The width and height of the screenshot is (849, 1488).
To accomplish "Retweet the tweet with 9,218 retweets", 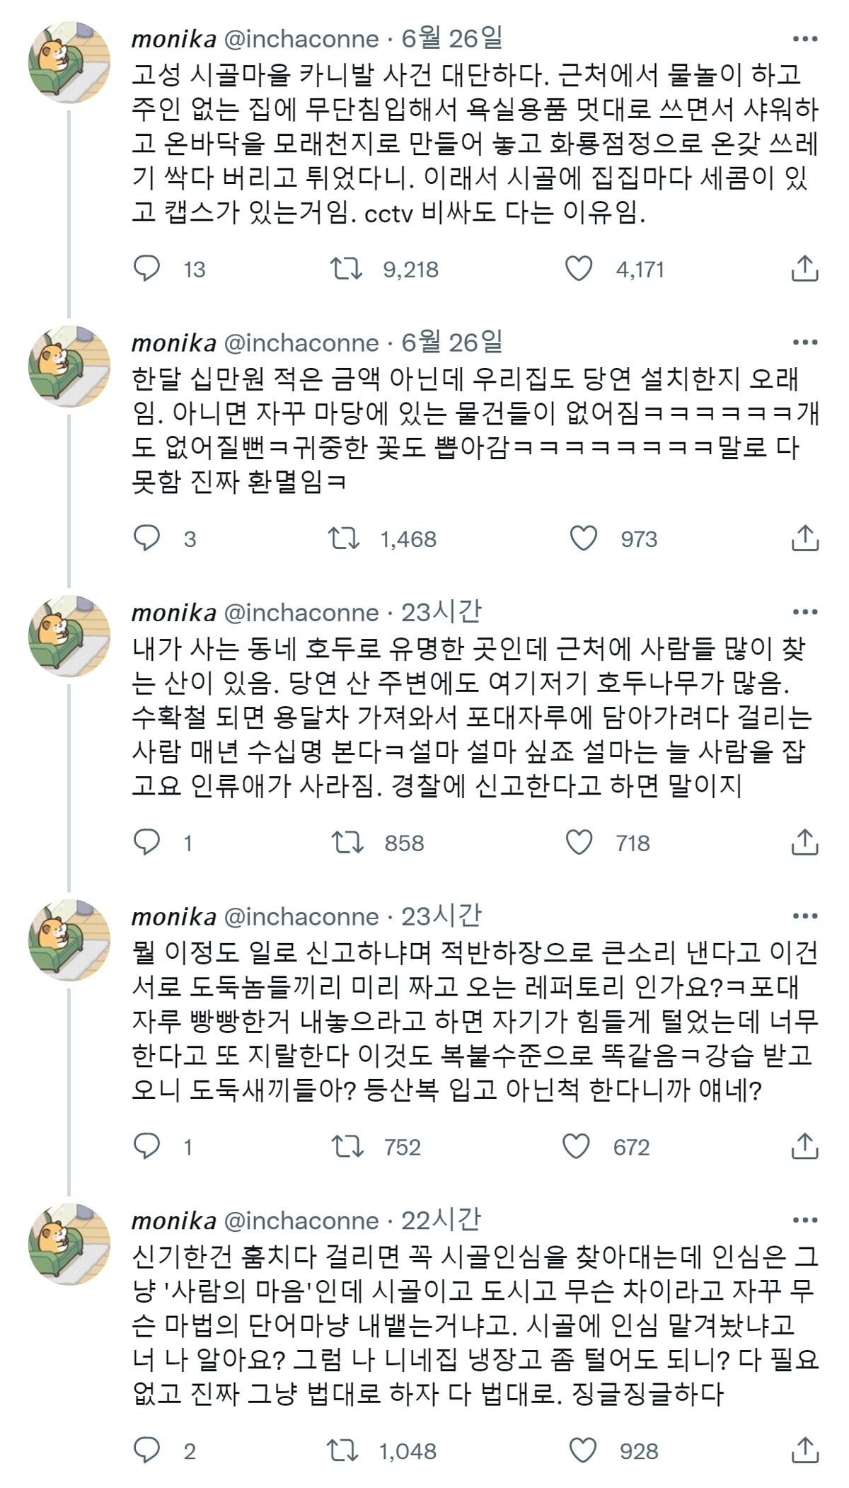I will 347,269.
